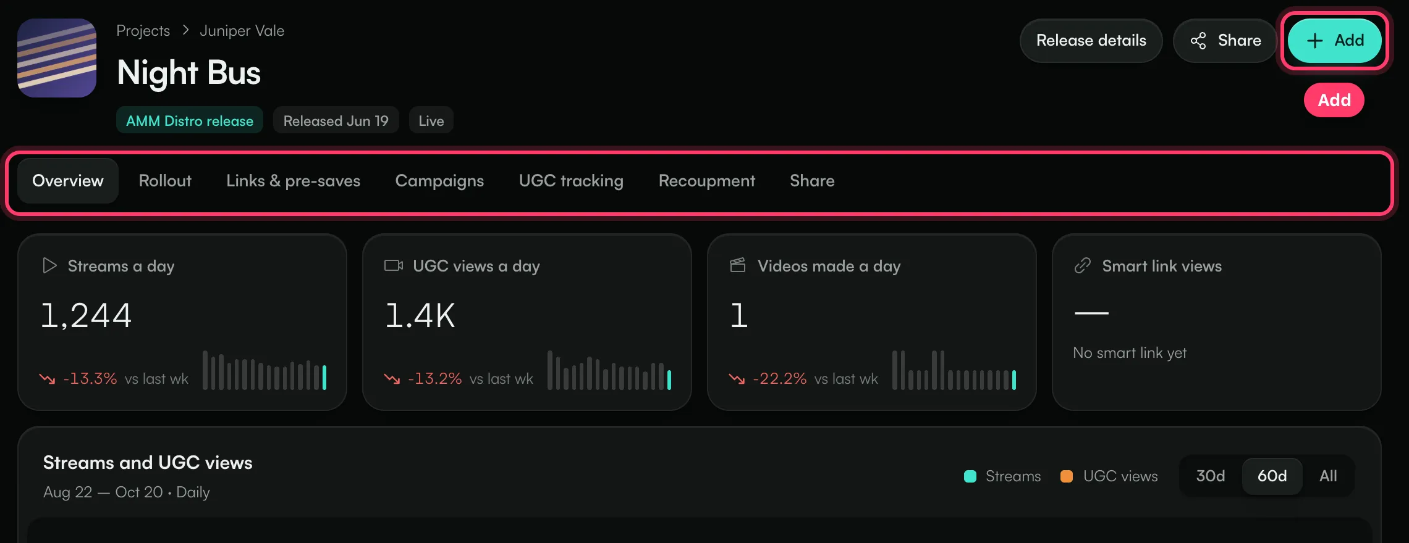Go to Juniper Vale breadcrumb

[242, 31]
